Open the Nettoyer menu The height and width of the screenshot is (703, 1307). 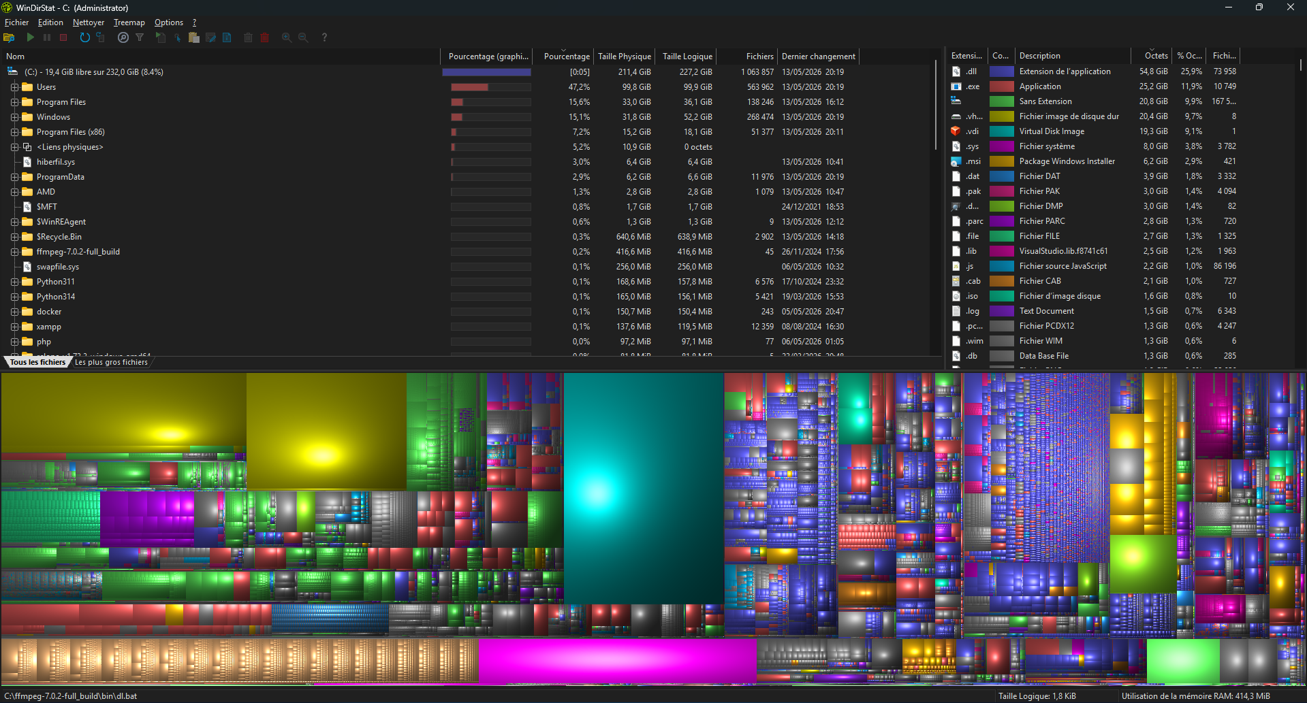coord(89,22)
